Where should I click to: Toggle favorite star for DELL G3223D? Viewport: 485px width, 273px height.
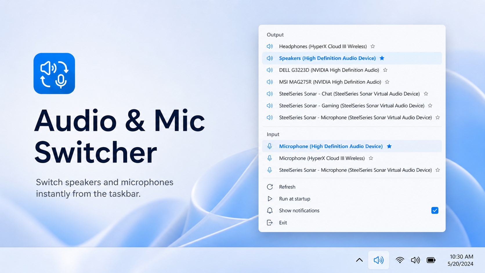tap(385, 70)
